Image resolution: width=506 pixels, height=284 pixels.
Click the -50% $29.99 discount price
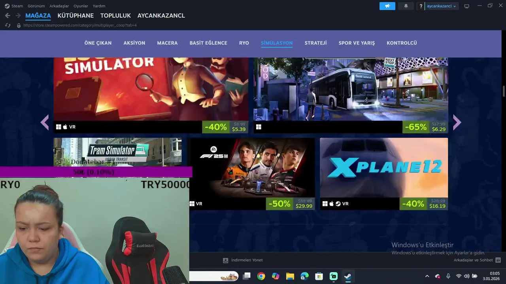(290, 204)
